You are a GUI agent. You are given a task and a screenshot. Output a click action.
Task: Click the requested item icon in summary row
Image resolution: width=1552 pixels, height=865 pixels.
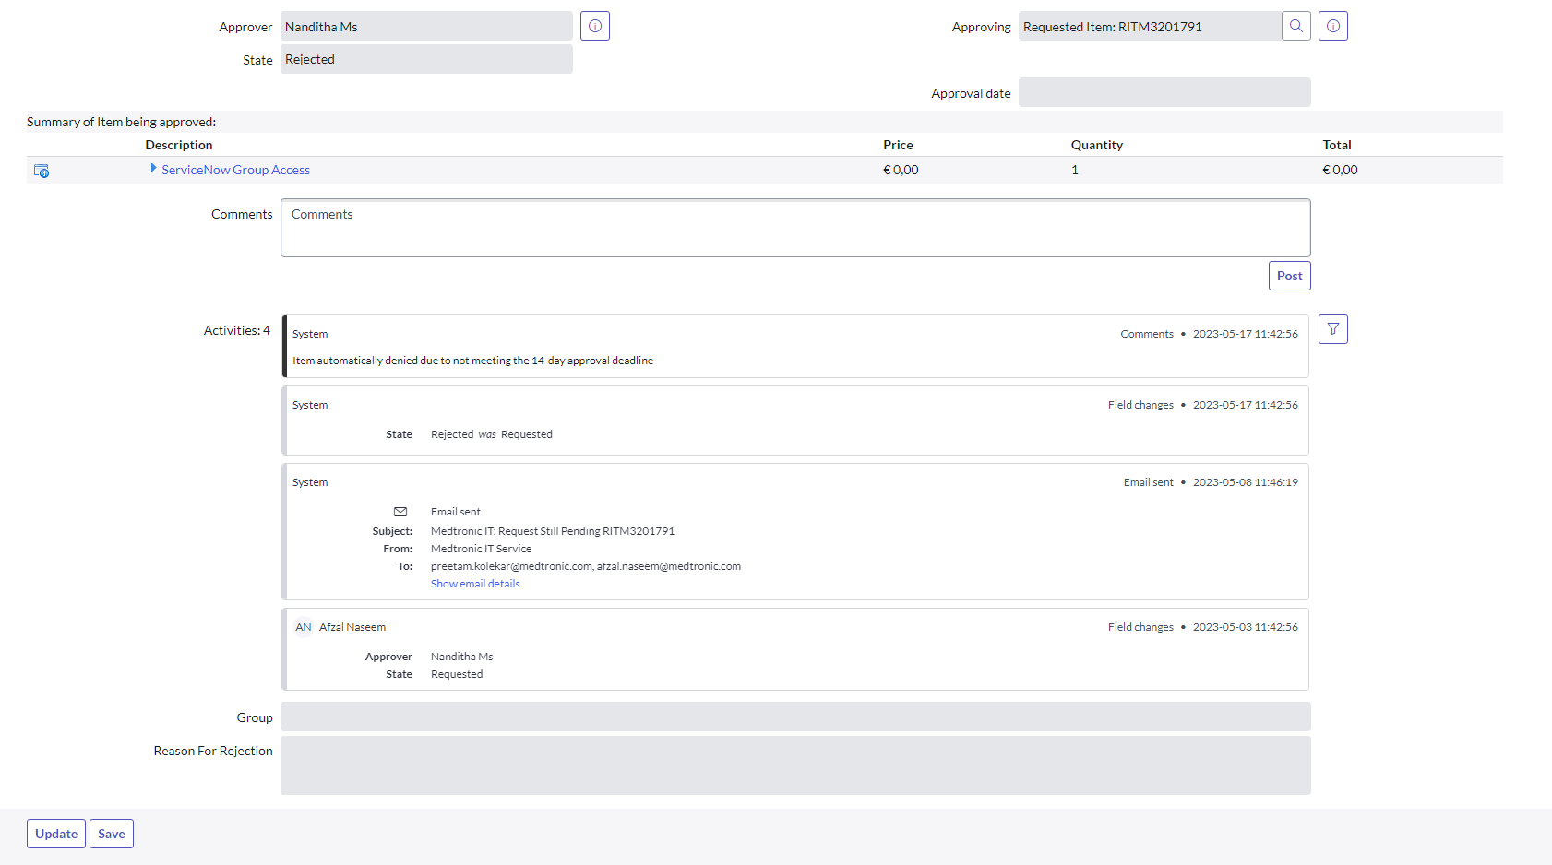point(42,171)
